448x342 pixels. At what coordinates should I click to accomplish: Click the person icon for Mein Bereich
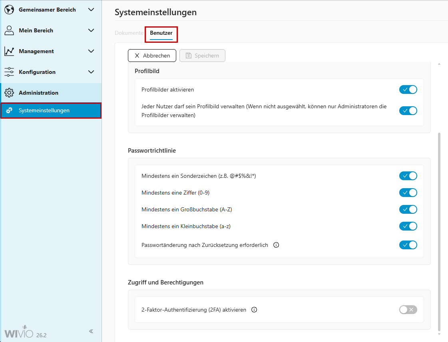pos(9,30)
